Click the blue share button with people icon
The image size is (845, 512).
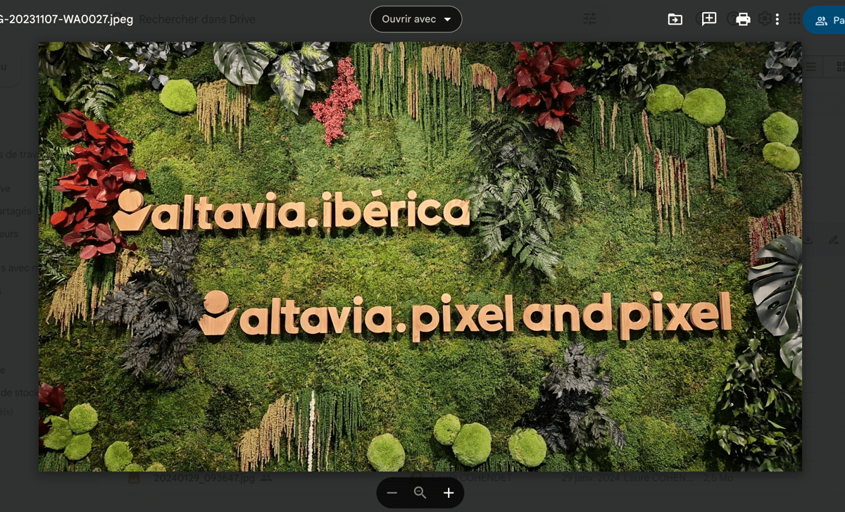tap(825, 20)
